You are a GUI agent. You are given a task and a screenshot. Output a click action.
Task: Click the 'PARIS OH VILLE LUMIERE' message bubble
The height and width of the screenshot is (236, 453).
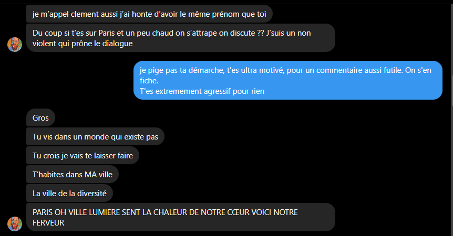(181, 217)
